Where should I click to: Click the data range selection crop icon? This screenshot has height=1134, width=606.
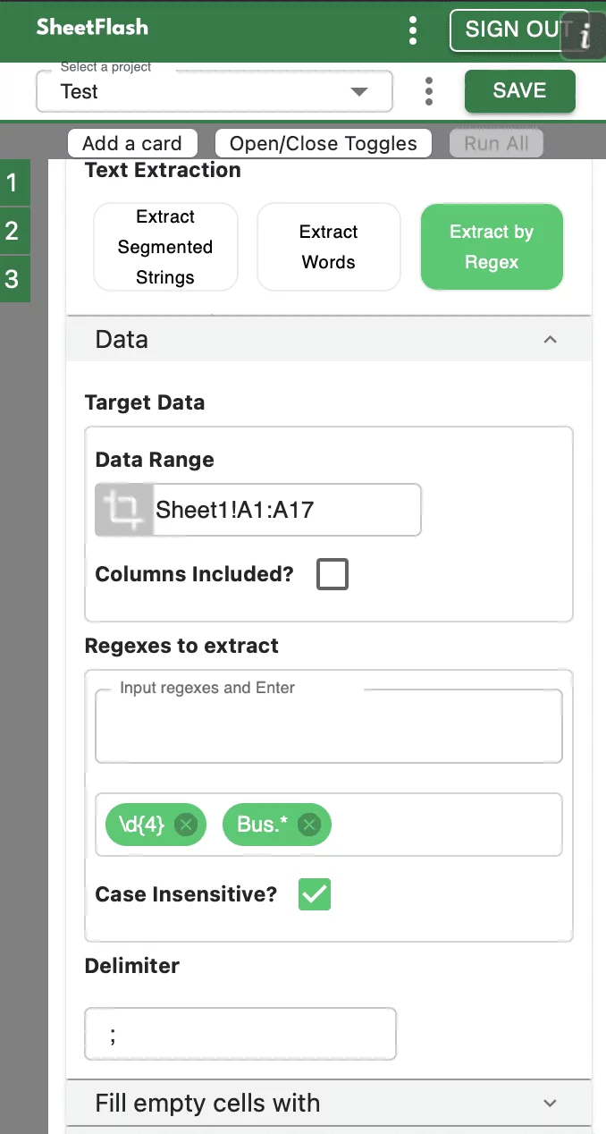[124, 510]
